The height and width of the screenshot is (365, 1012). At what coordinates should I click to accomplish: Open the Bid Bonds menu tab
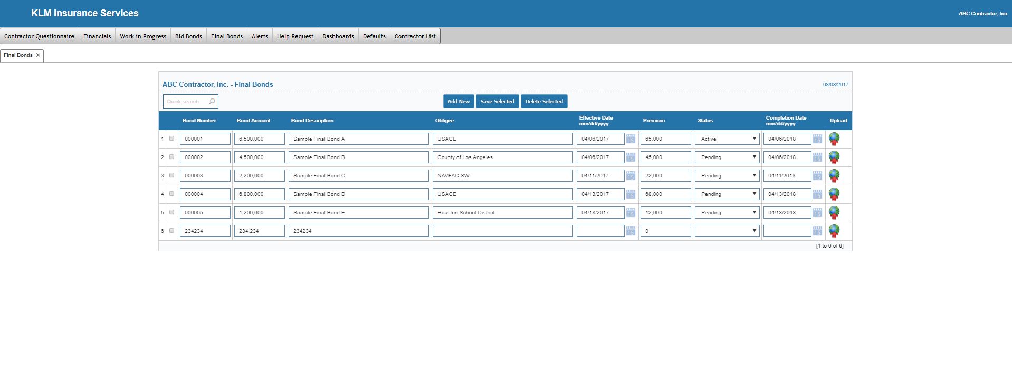pos(188,36)
